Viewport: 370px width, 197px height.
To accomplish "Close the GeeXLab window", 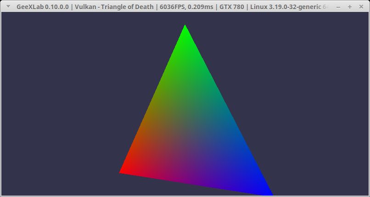I will pyautogui.click(x=360, y=7).
